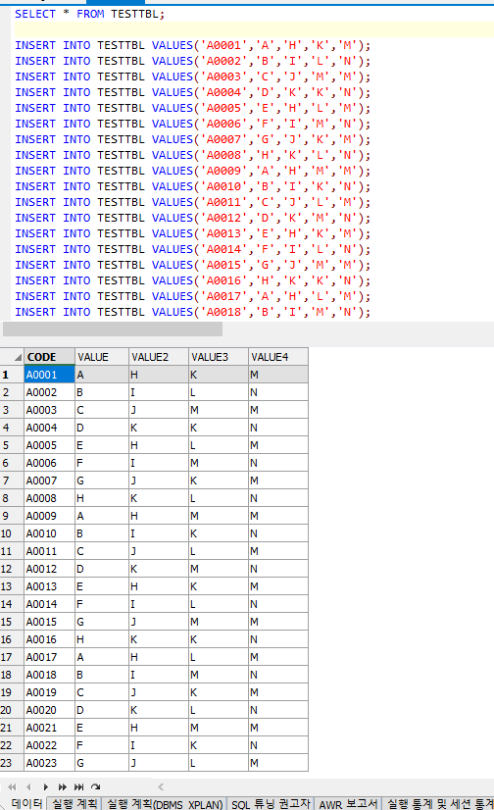The width and height of the screenshot is (494, 810).
Task: Open the 실행 계획(DBMS_XPLAN) tab
Action: [x=164, y=803]
